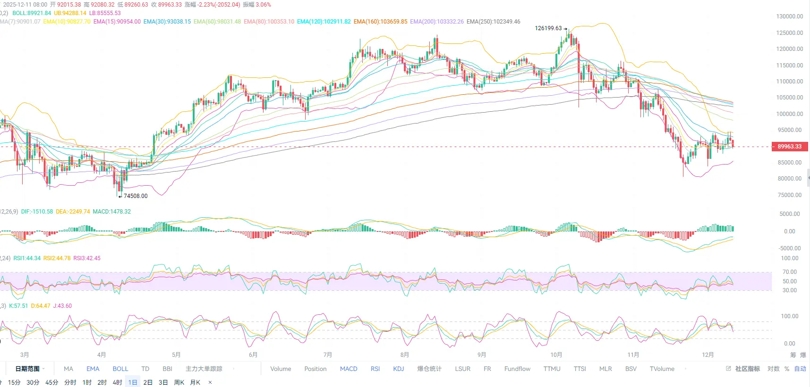Screen dimensions: 810x387
Task: Switch to the 2日 timeframe
Action: 148,382
